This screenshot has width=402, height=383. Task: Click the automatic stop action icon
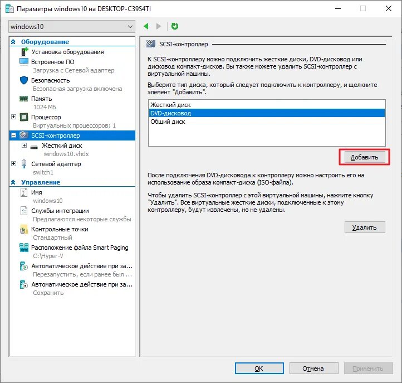(23, 284)
